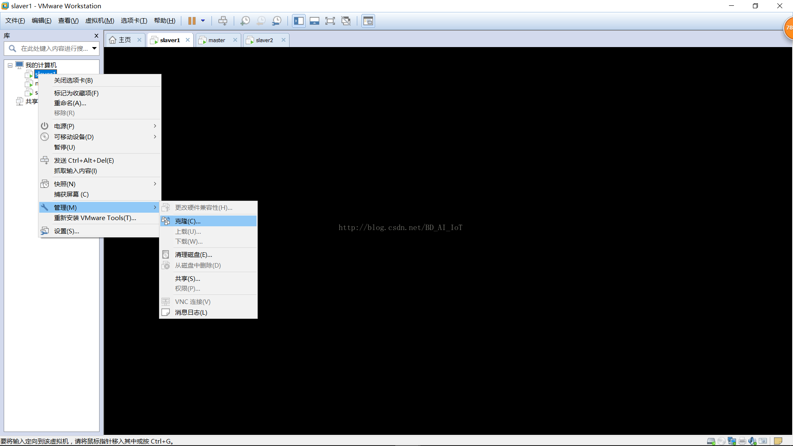
Task: Collapse the 我的计算机 tree node
Action: [x=10, y=65]
